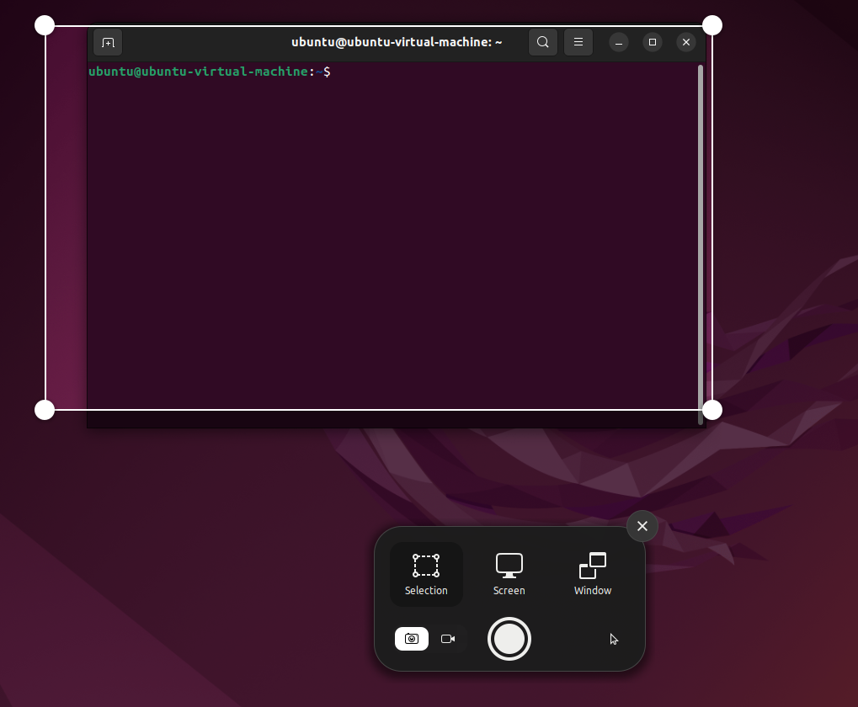This screenshot has height=707, width=858.
Task: Open a new terminal tab
Action: coord(107,42)
